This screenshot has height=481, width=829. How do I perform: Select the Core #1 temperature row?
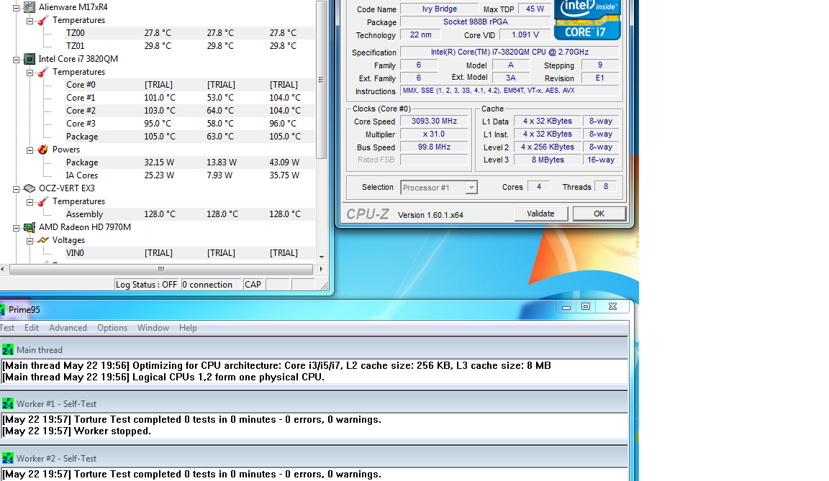coord(81,98)
